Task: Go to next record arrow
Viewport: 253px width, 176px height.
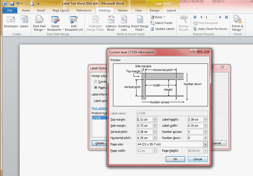Action: point(220,17)
